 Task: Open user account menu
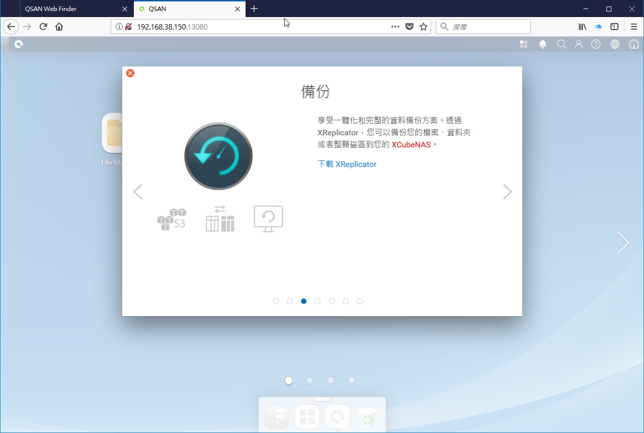click(579, 44)
